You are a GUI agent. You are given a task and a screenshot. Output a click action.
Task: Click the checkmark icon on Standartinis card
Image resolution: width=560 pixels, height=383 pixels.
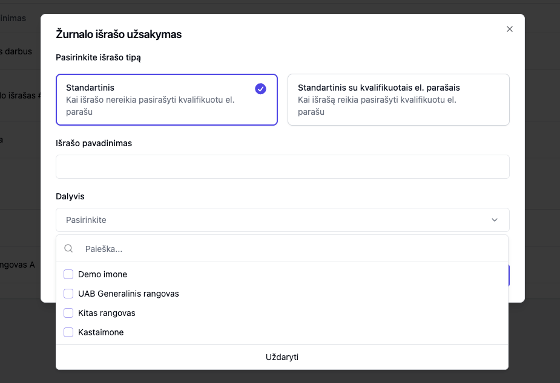coord(260,89)
